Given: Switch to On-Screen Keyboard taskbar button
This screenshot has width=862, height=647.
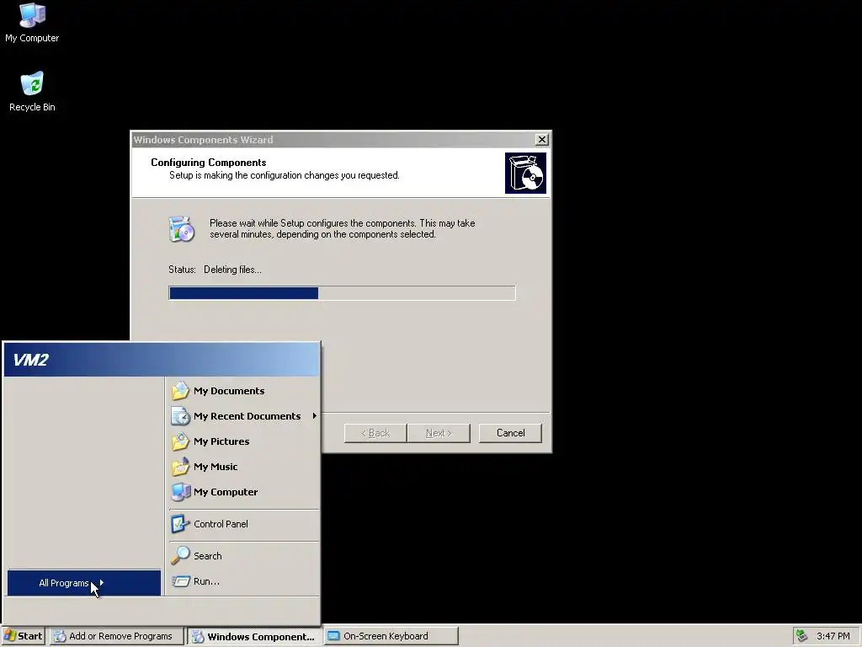Looking at the screenshot, I should pos(391,636).
